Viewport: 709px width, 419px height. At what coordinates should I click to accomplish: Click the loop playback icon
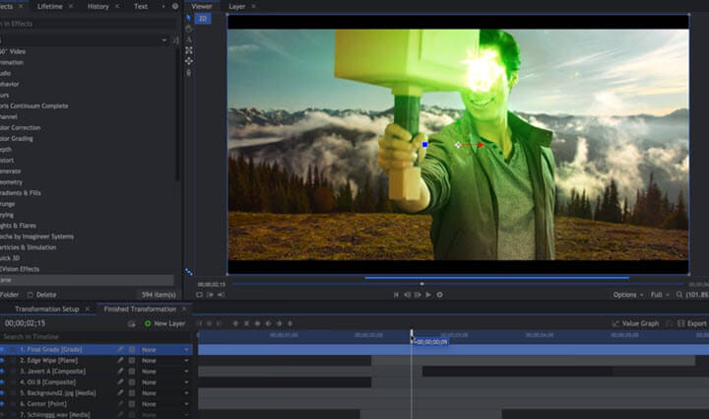(439, 294)
